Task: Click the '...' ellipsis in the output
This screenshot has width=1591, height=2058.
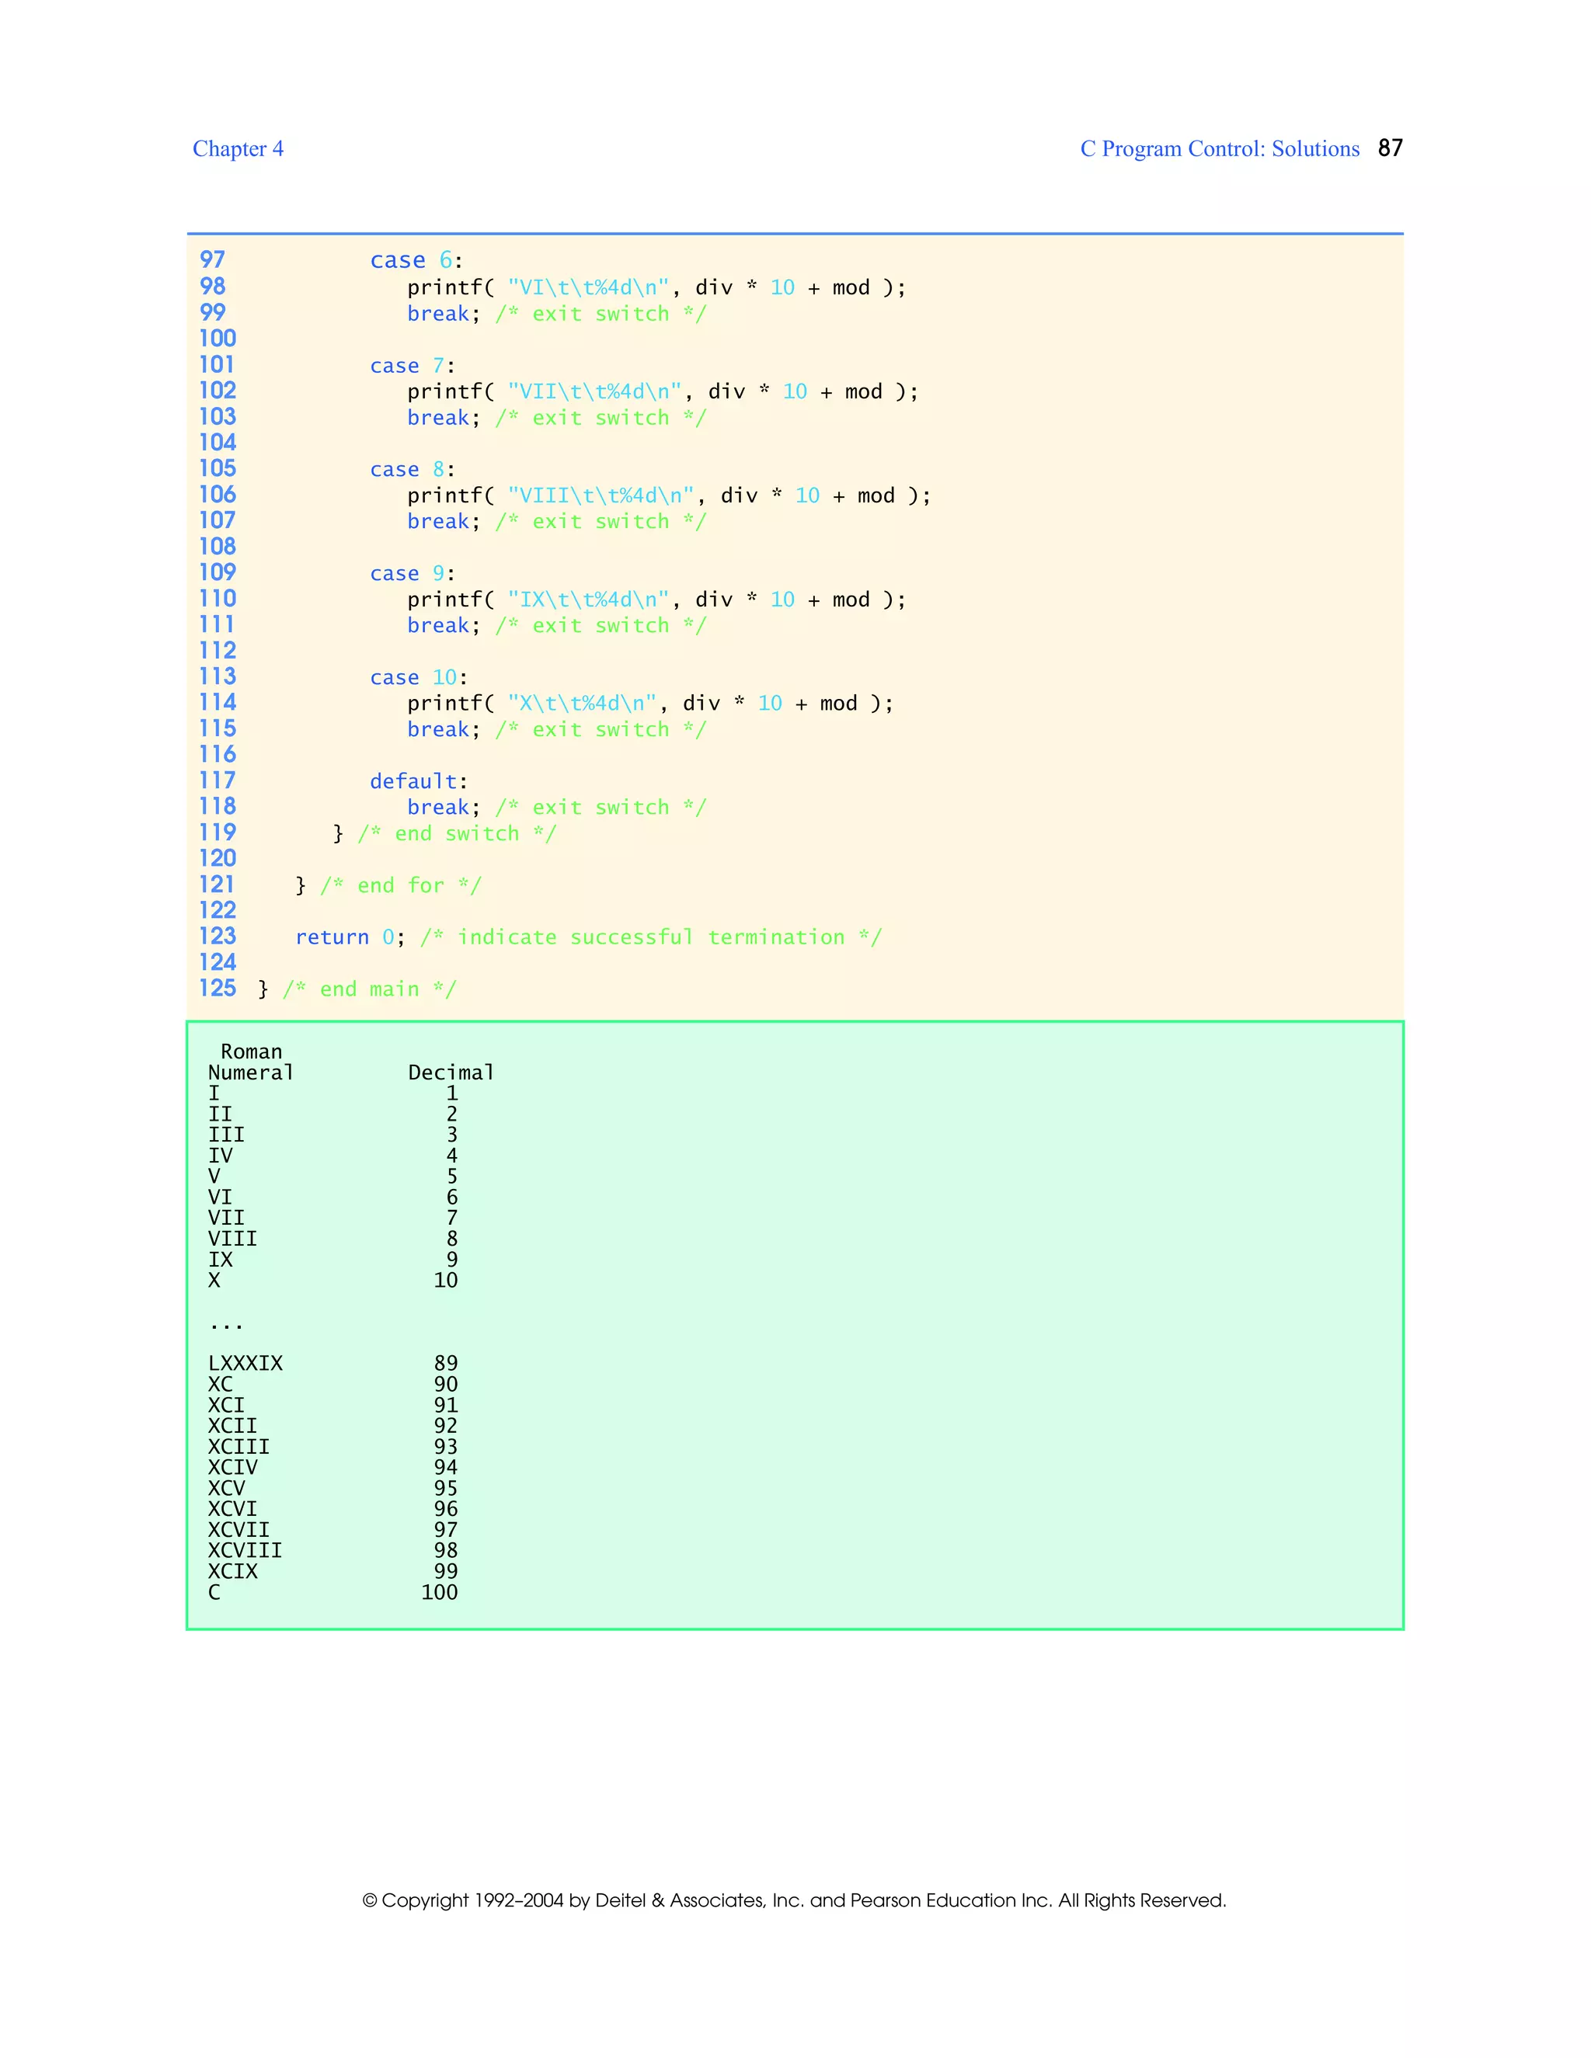Action: coord(226,1326)
